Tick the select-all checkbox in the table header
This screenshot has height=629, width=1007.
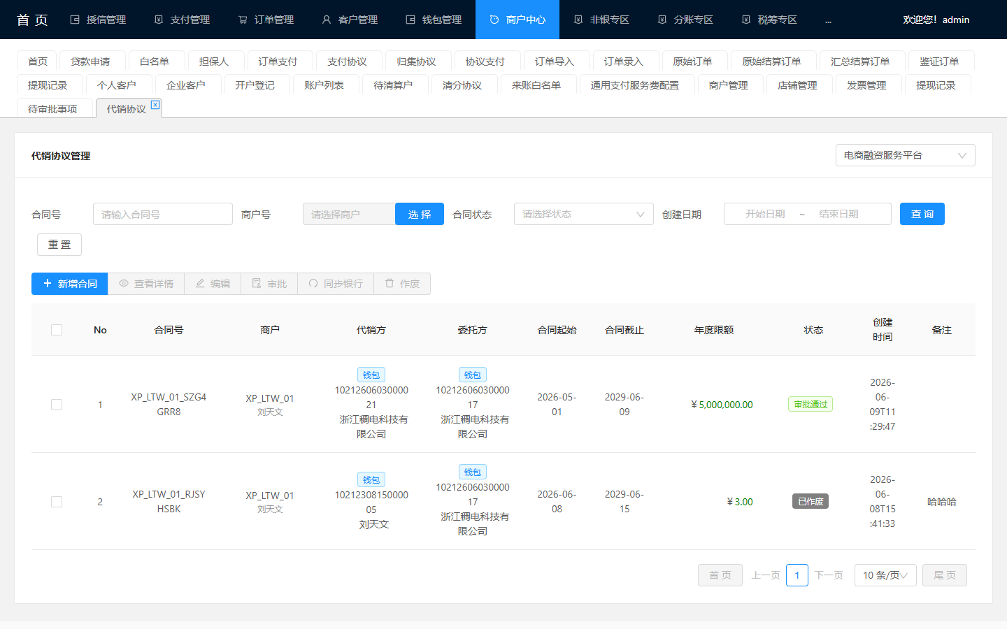coord(57,330)
